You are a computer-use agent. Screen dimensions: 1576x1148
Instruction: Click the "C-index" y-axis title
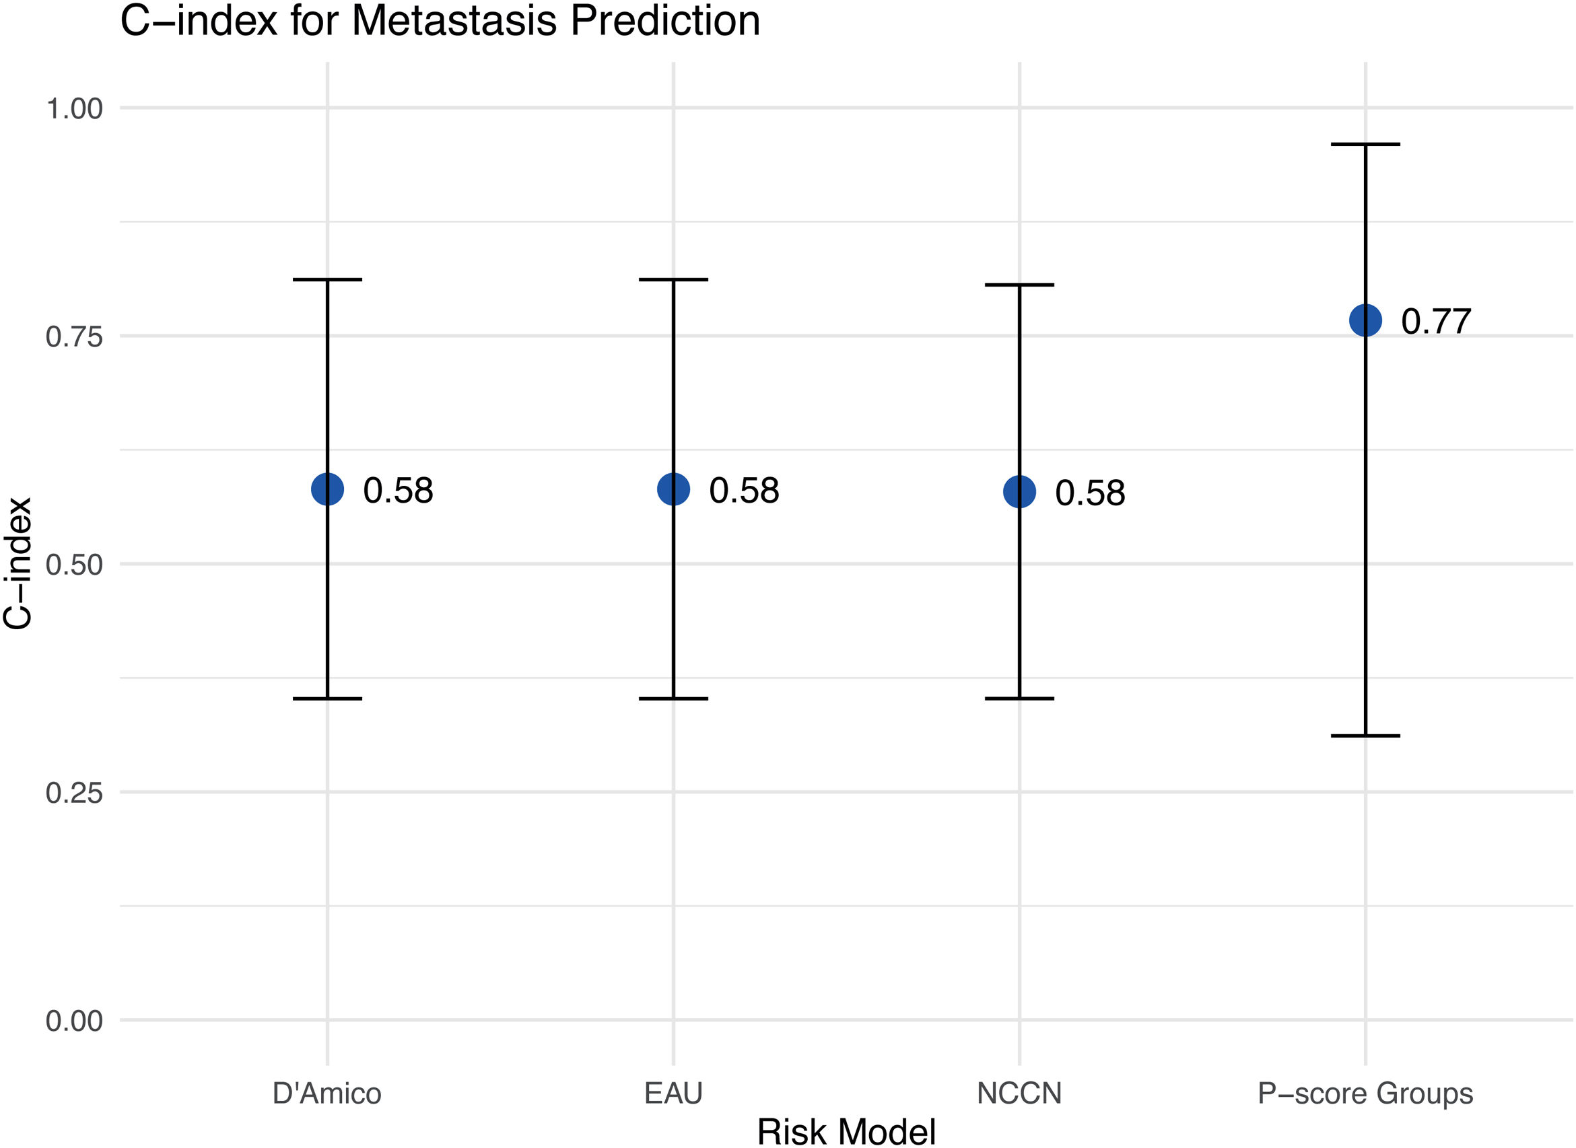pos(18,564)
